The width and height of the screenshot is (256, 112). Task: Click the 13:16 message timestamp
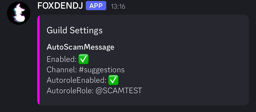(x=118, y=6)
